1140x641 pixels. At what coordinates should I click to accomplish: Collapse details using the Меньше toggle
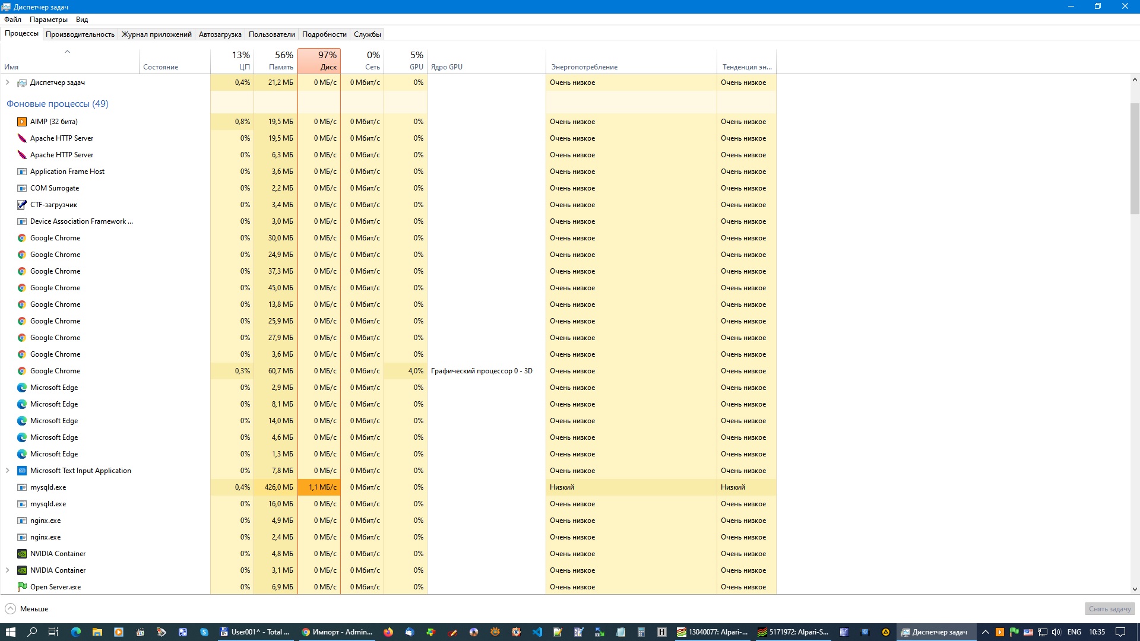click(x=27, y=609)
